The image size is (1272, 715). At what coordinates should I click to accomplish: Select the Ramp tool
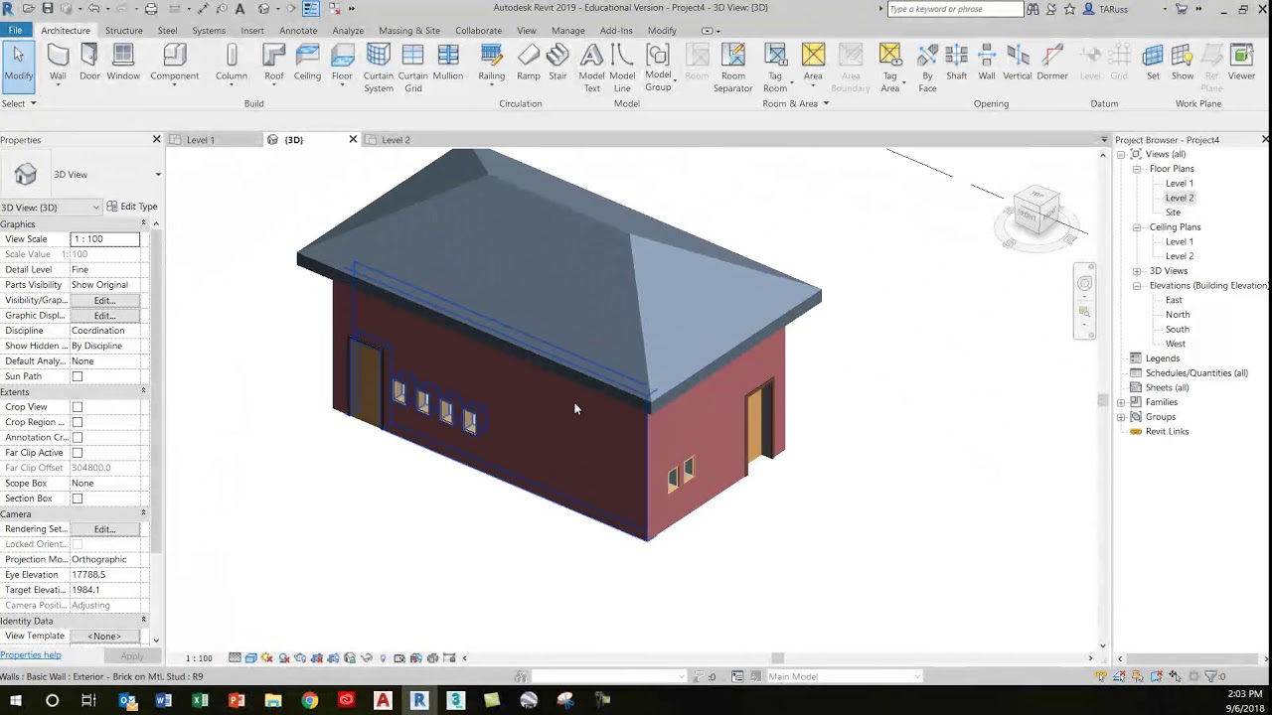tap(529, 62)
